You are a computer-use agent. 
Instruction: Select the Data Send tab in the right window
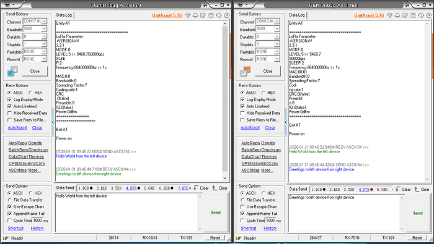(298, 189)
